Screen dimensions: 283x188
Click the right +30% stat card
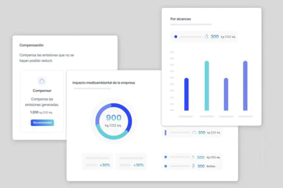tap(132, 162)
